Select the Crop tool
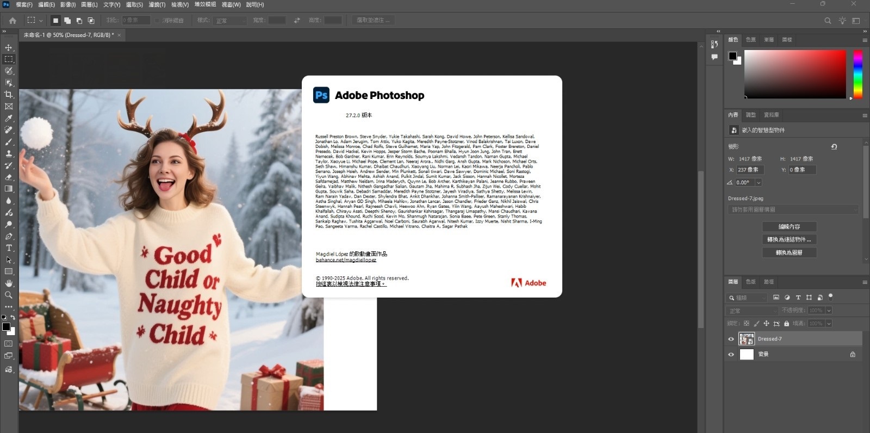The width and height of the screenshot is (870, 433). point(9,95)
